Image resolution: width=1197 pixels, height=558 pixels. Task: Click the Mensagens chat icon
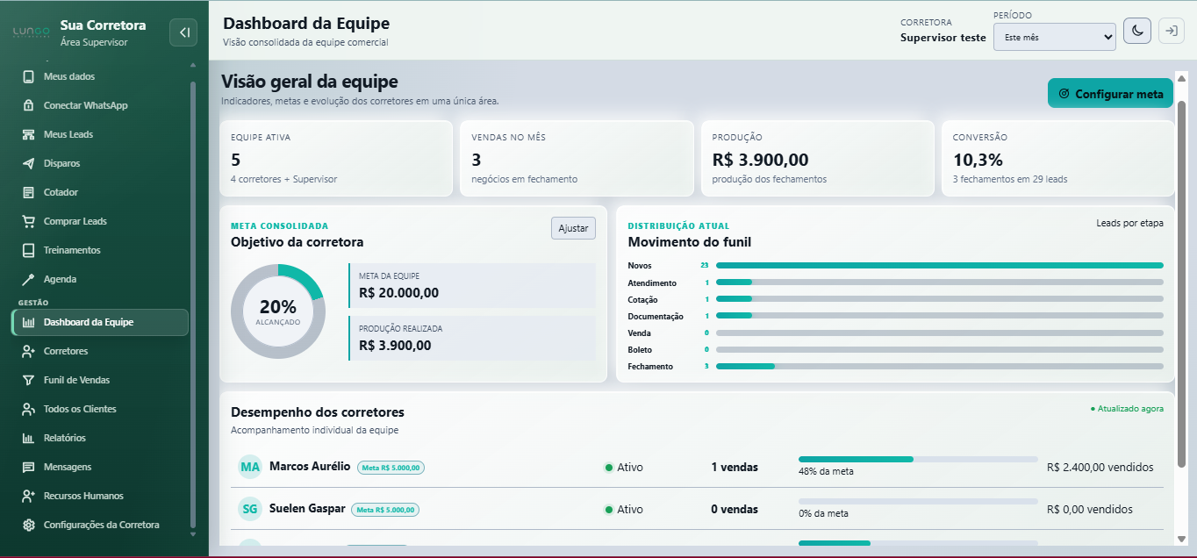(x=28, y=467)
